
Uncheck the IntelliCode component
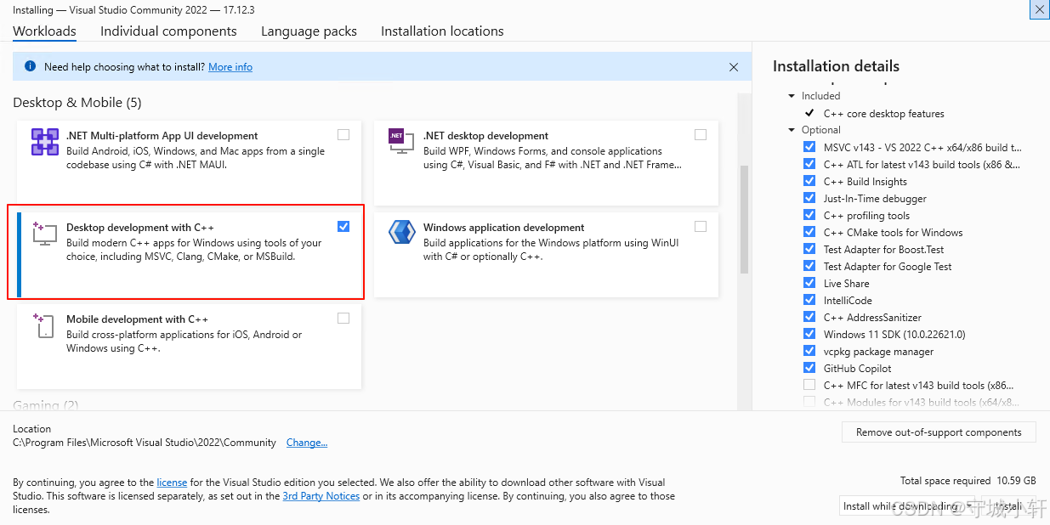[x=809, y=300]
